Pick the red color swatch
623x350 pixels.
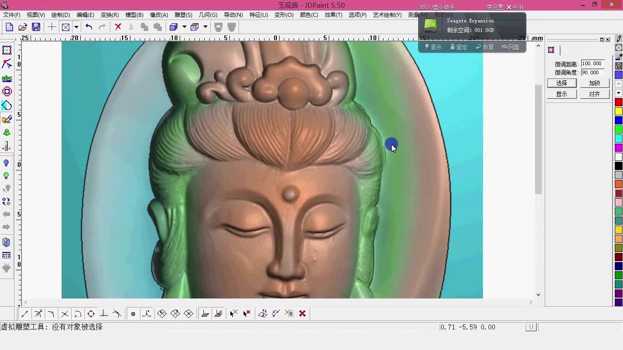pyautogui.click(x=618, y=102)
